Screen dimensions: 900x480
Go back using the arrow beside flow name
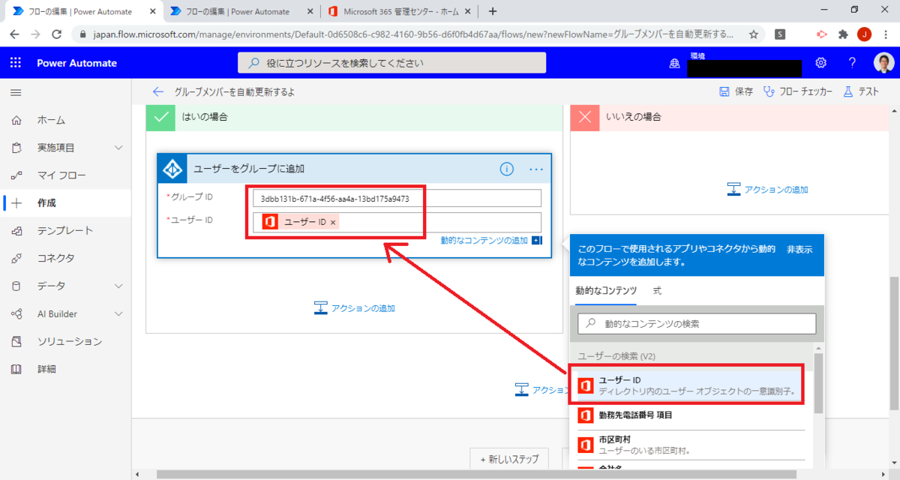[157, 91]
